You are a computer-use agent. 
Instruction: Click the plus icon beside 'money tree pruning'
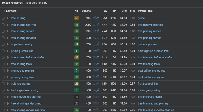(x=7, y=71)
